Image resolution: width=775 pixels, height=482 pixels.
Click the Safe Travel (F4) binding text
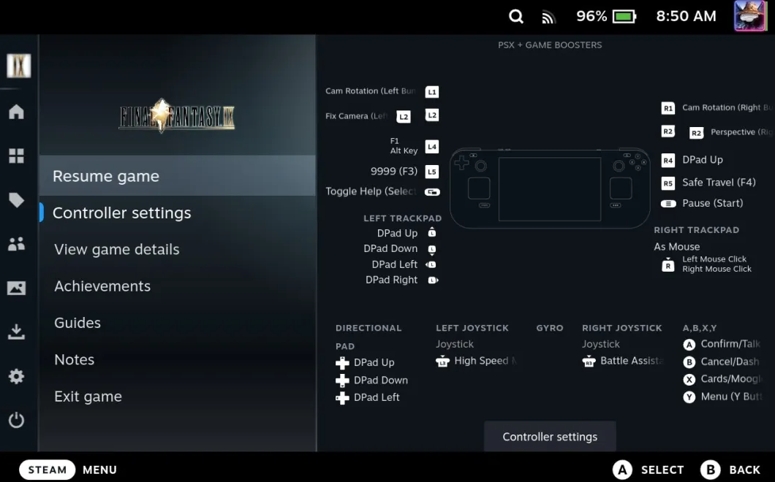point(719,183)
